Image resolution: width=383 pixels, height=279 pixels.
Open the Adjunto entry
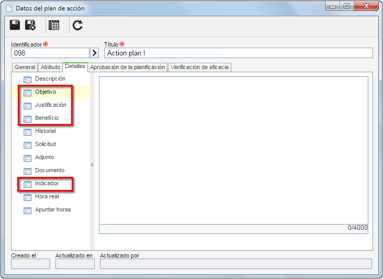[x=44, y=157]
